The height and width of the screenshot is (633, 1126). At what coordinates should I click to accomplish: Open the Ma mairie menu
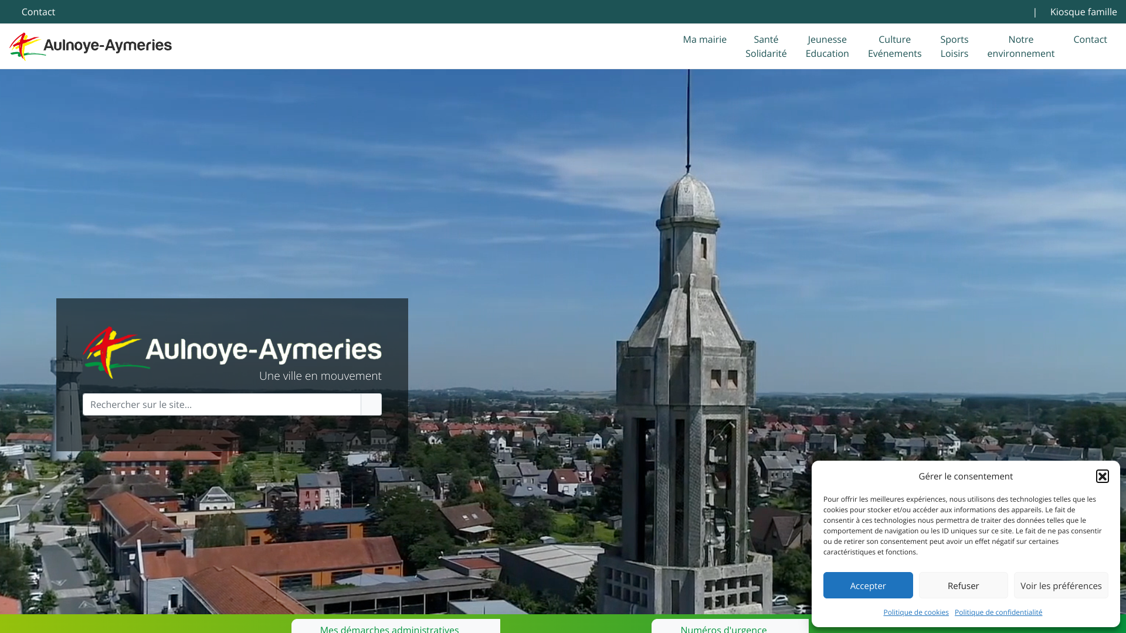[x=704, y=39]
